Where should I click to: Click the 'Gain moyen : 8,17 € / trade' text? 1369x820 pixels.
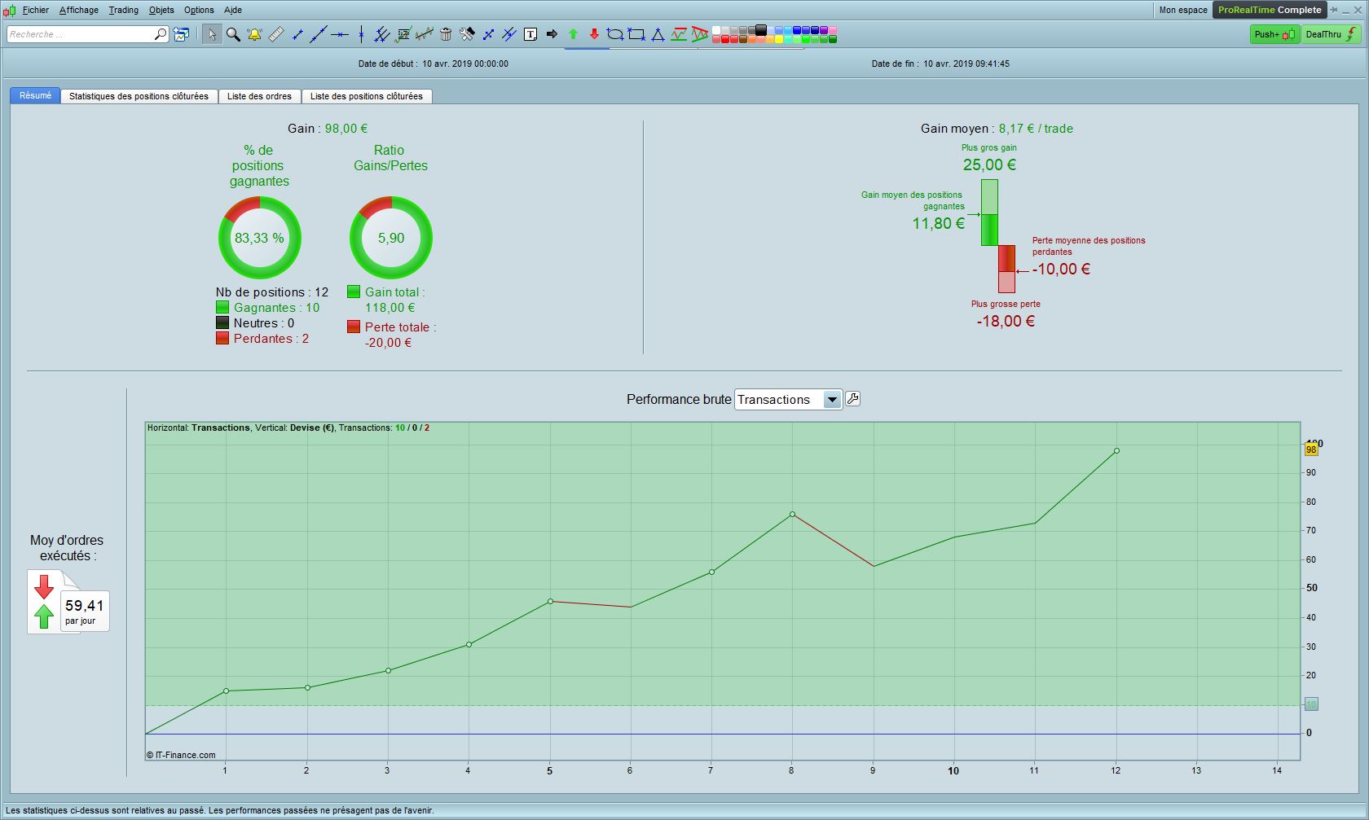[997, 129]
